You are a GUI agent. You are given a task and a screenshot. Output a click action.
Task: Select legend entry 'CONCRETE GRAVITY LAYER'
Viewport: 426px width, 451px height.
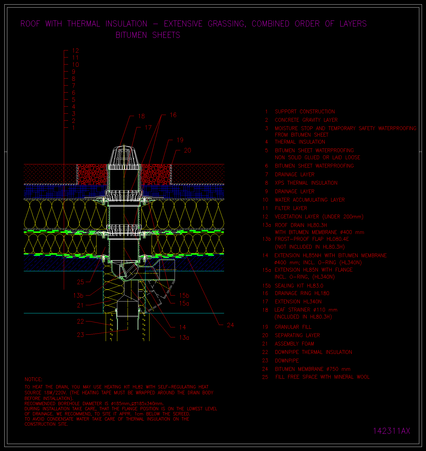306,120
